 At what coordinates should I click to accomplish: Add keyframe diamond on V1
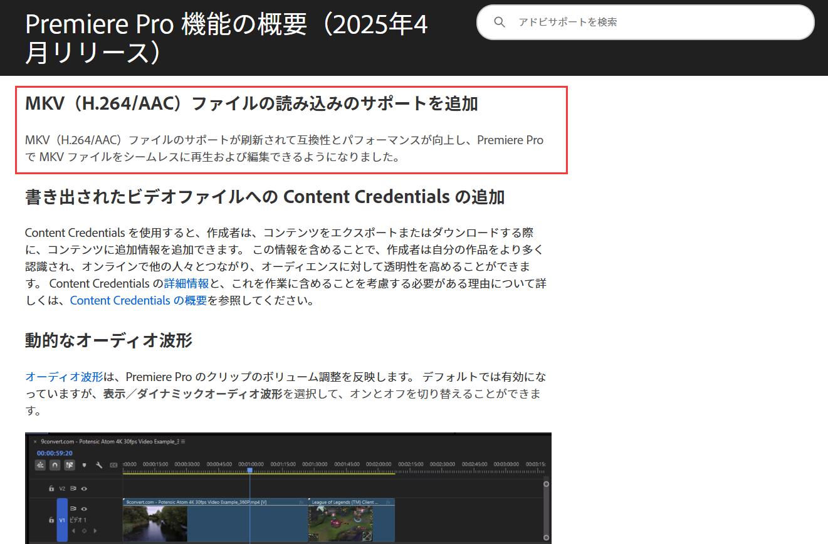(84, 531)
